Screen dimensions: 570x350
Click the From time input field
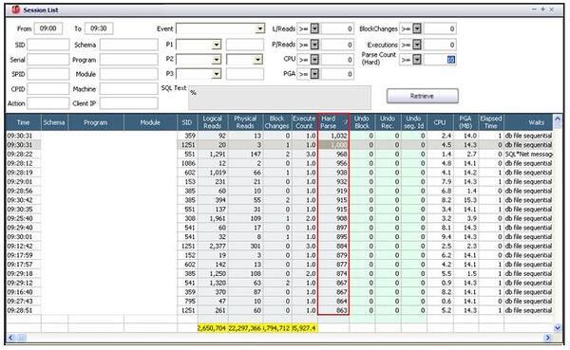(x=48, y=28)
